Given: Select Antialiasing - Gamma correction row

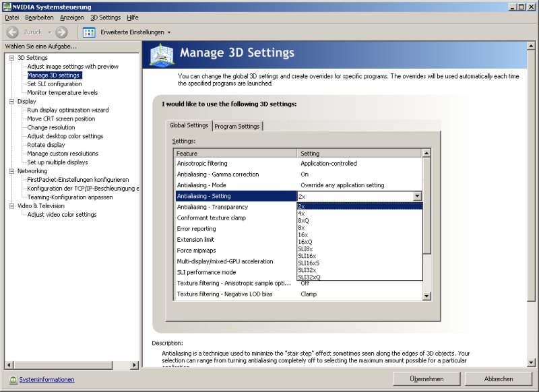Looking at the screenshot, I should click(298, 174).
